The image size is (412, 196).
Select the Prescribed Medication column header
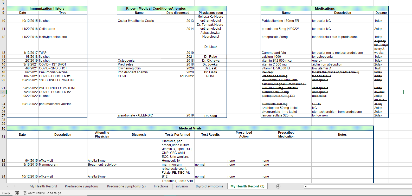[x=286, y=134]
